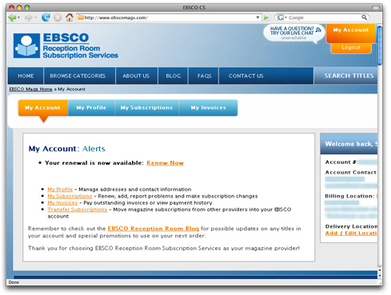Image resolution: width=391 pixels, height=295 pixels.
Task: Click the browser back arrow
Action: tap(12, 18)
